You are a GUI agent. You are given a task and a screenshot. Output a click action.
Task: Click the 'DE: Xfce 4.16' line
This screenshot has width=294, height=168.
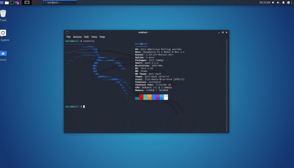[x=144, y=69]
